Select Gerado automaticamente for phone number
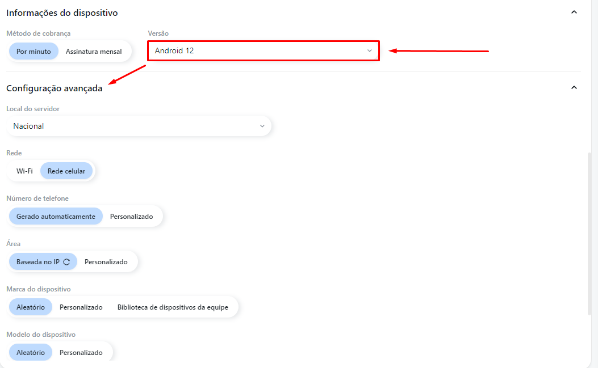598x368 pixels. tap(56, 217)
